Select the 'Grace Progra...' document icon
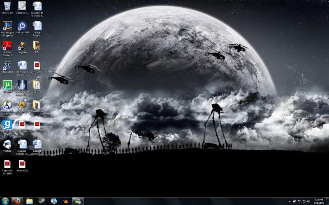Screen dimensions: 329x205 (x=37, y=29)
